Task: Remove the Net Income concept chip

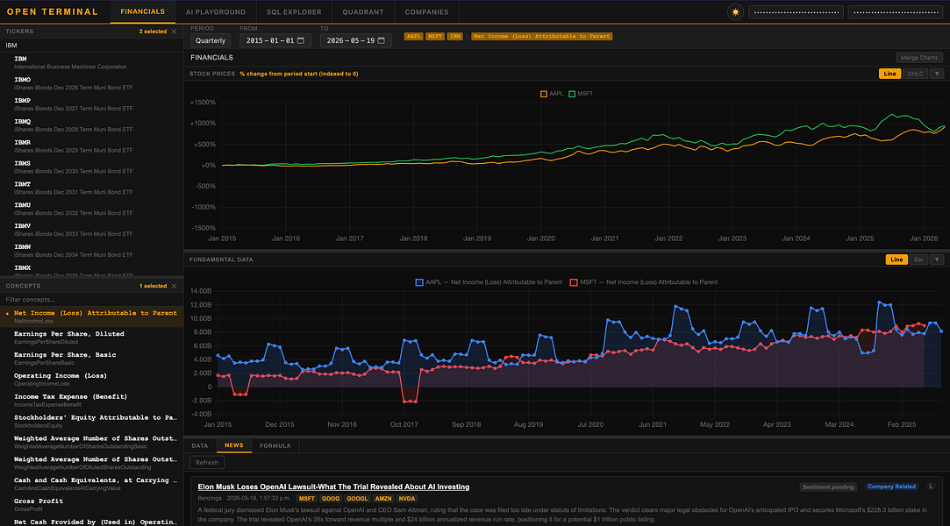Action: pyautogui.click(x=541, y=36)
